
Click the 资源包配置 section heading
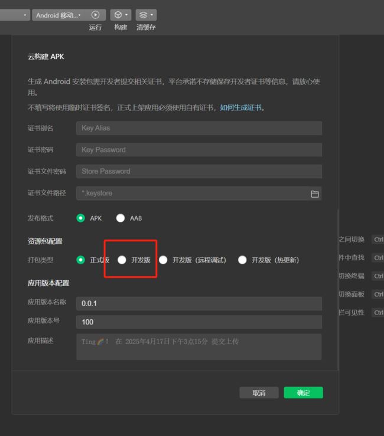(x=45, y=241)
